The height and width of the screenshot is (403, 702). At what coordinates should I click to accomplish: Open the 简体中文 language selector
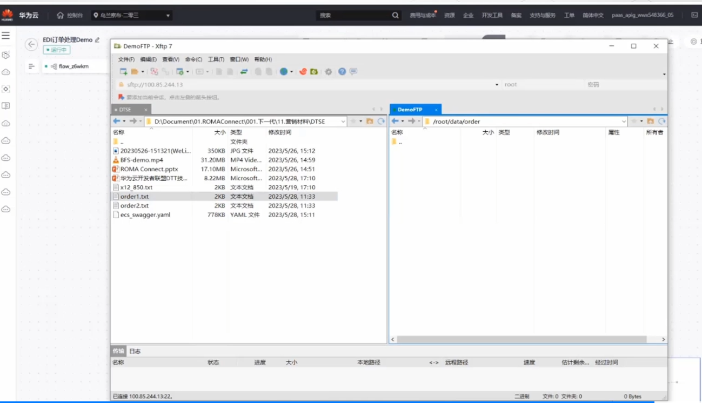coord(593,15)
